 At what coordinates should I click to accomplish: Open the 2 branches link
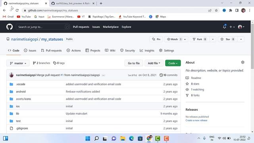click(41, 63)
